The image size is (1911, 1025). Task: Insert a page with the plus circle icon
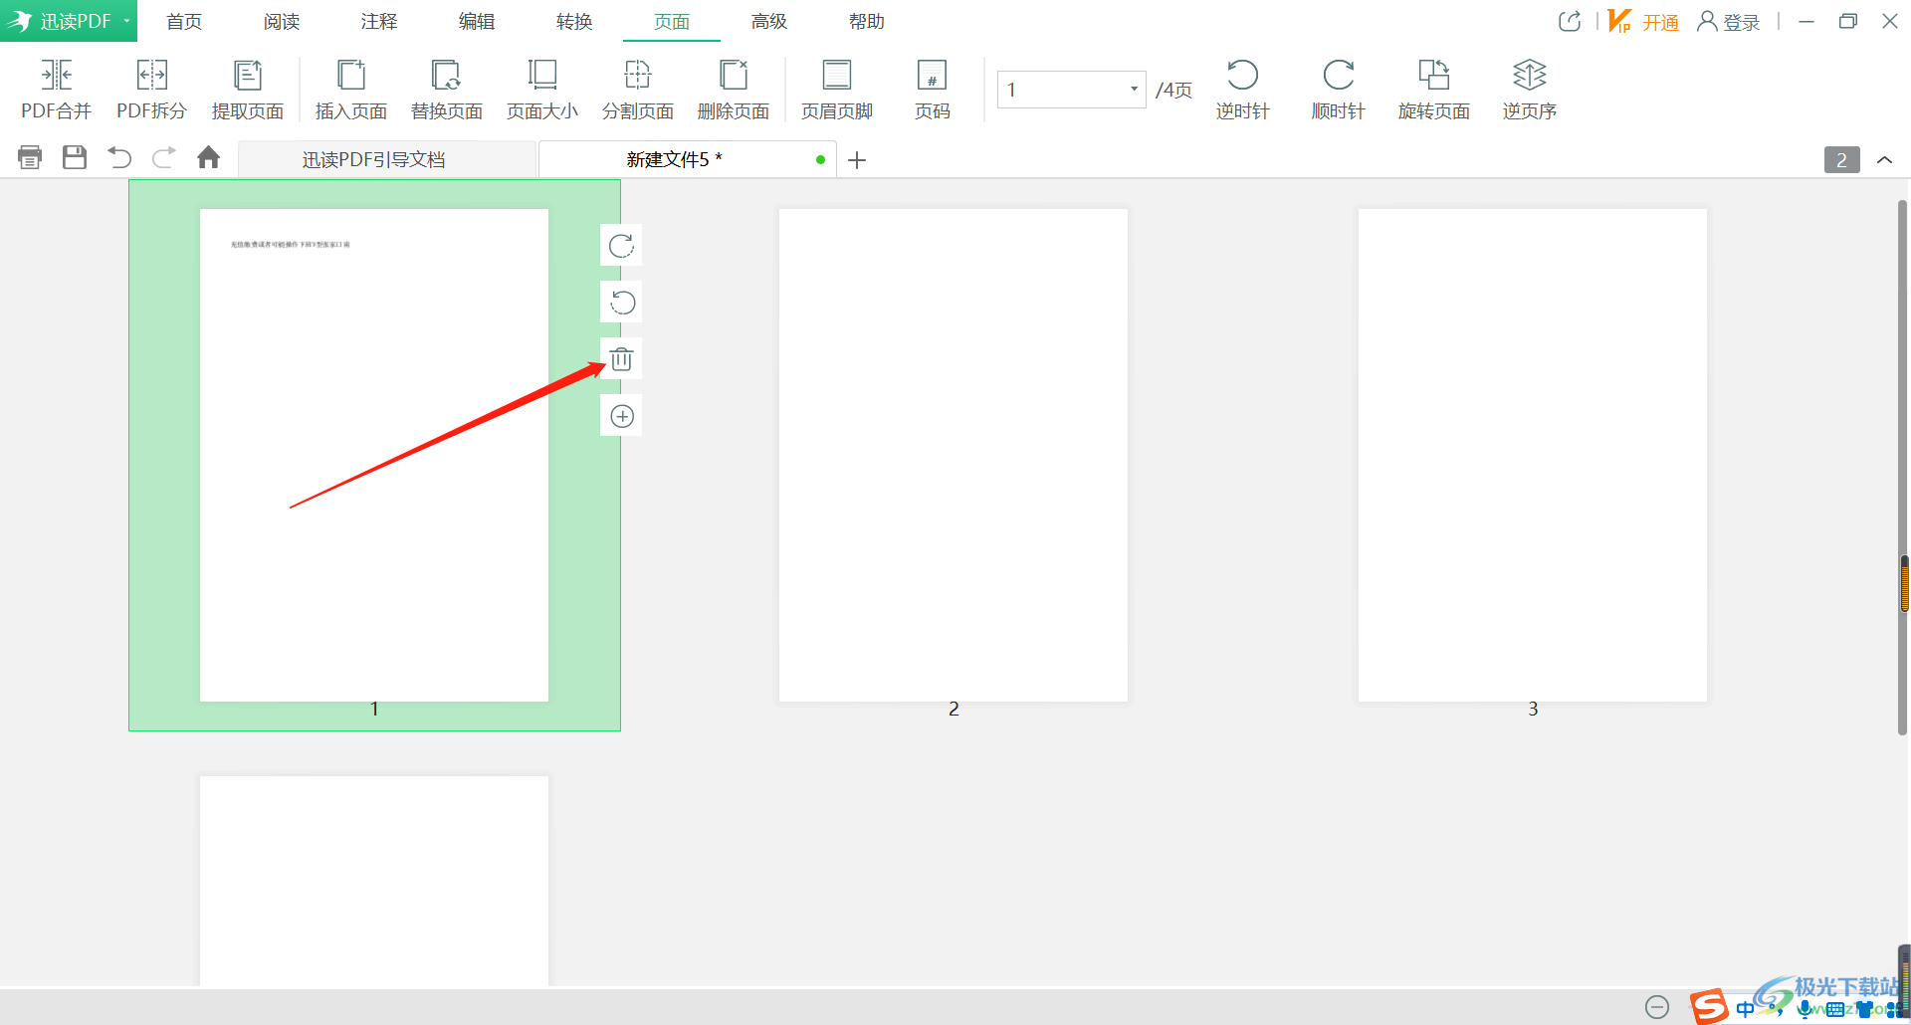click(621, 416)
